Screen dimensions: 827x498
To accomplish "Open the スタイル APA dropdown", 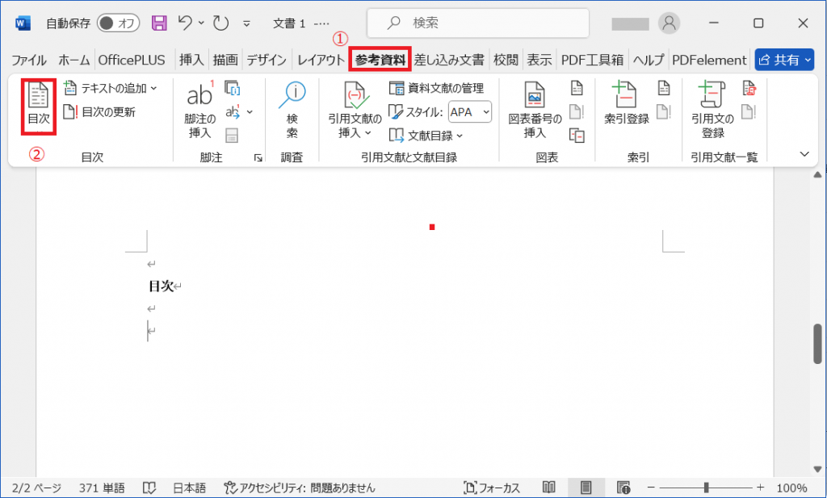I will click(x=471, y=112).
